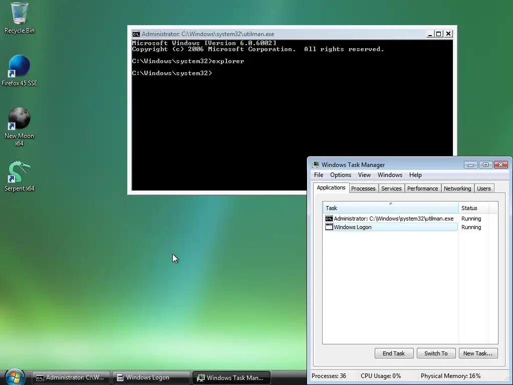
Task: Open the Options menu in Task Manager
Action: 341,175
